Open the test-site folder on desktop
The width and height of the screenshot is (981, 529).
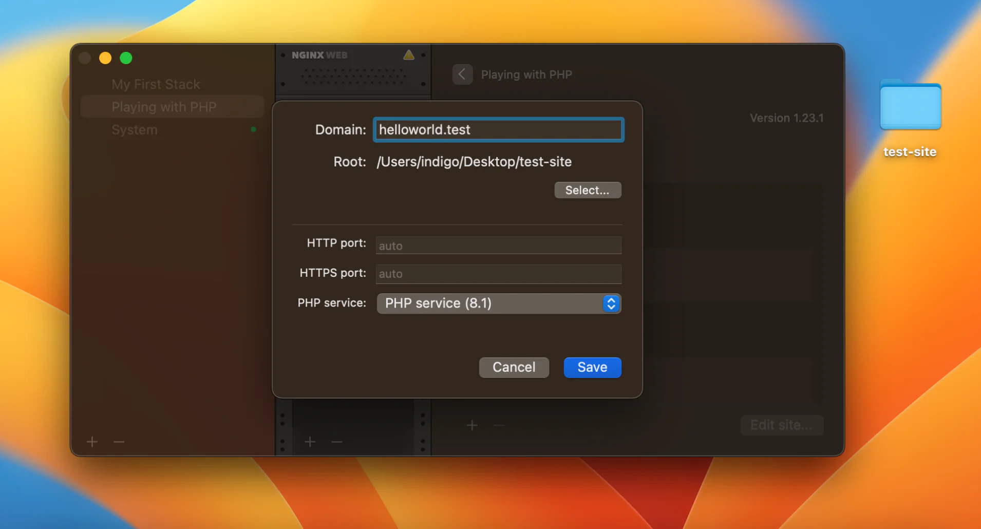click(910, 107)
